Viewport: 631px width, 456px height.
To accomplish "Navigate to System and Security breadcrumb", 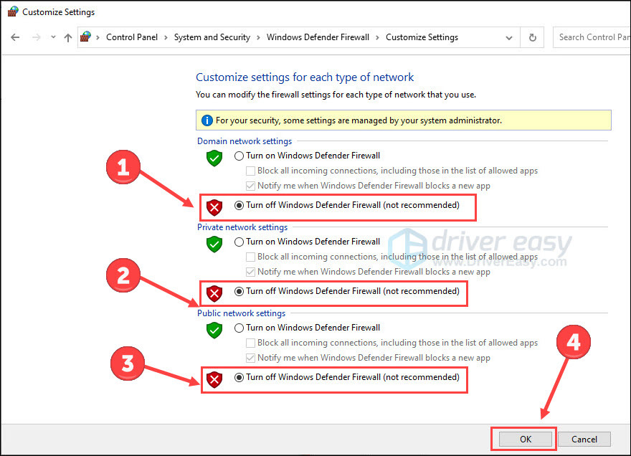I will [x=211, y=37].
